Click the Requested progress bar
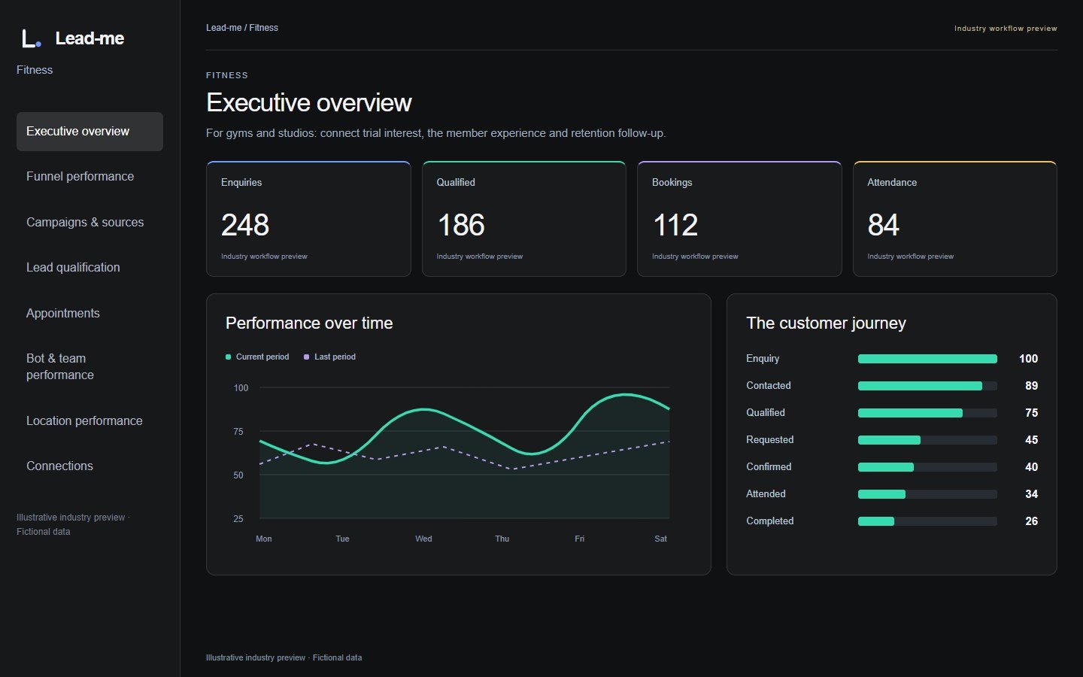 pyautogui.click(x=927, y=440)
